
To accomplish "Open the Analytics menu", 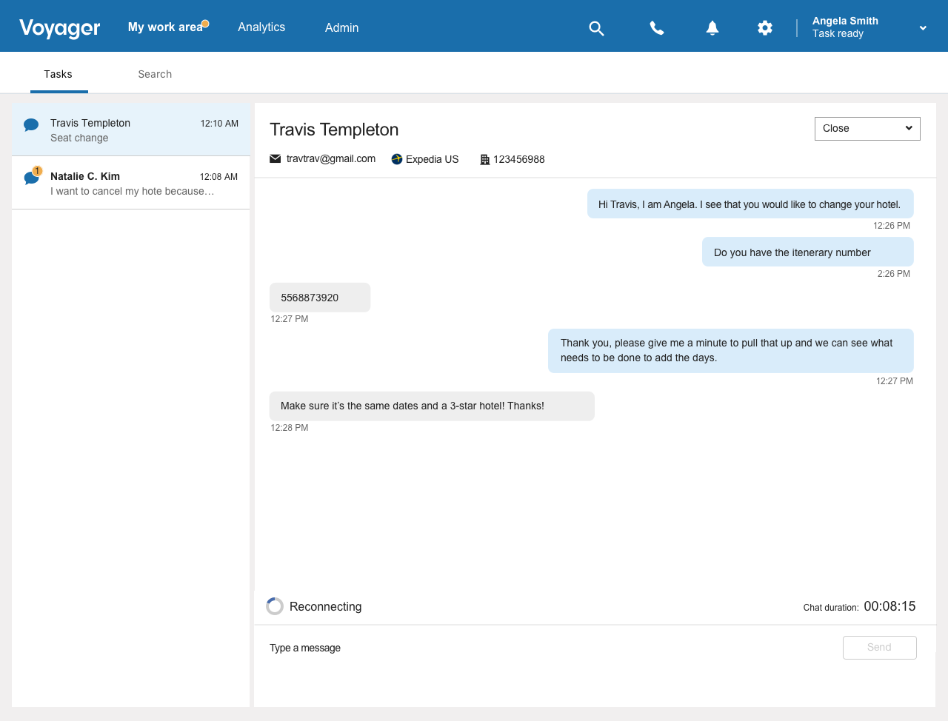I will point(261,27).
